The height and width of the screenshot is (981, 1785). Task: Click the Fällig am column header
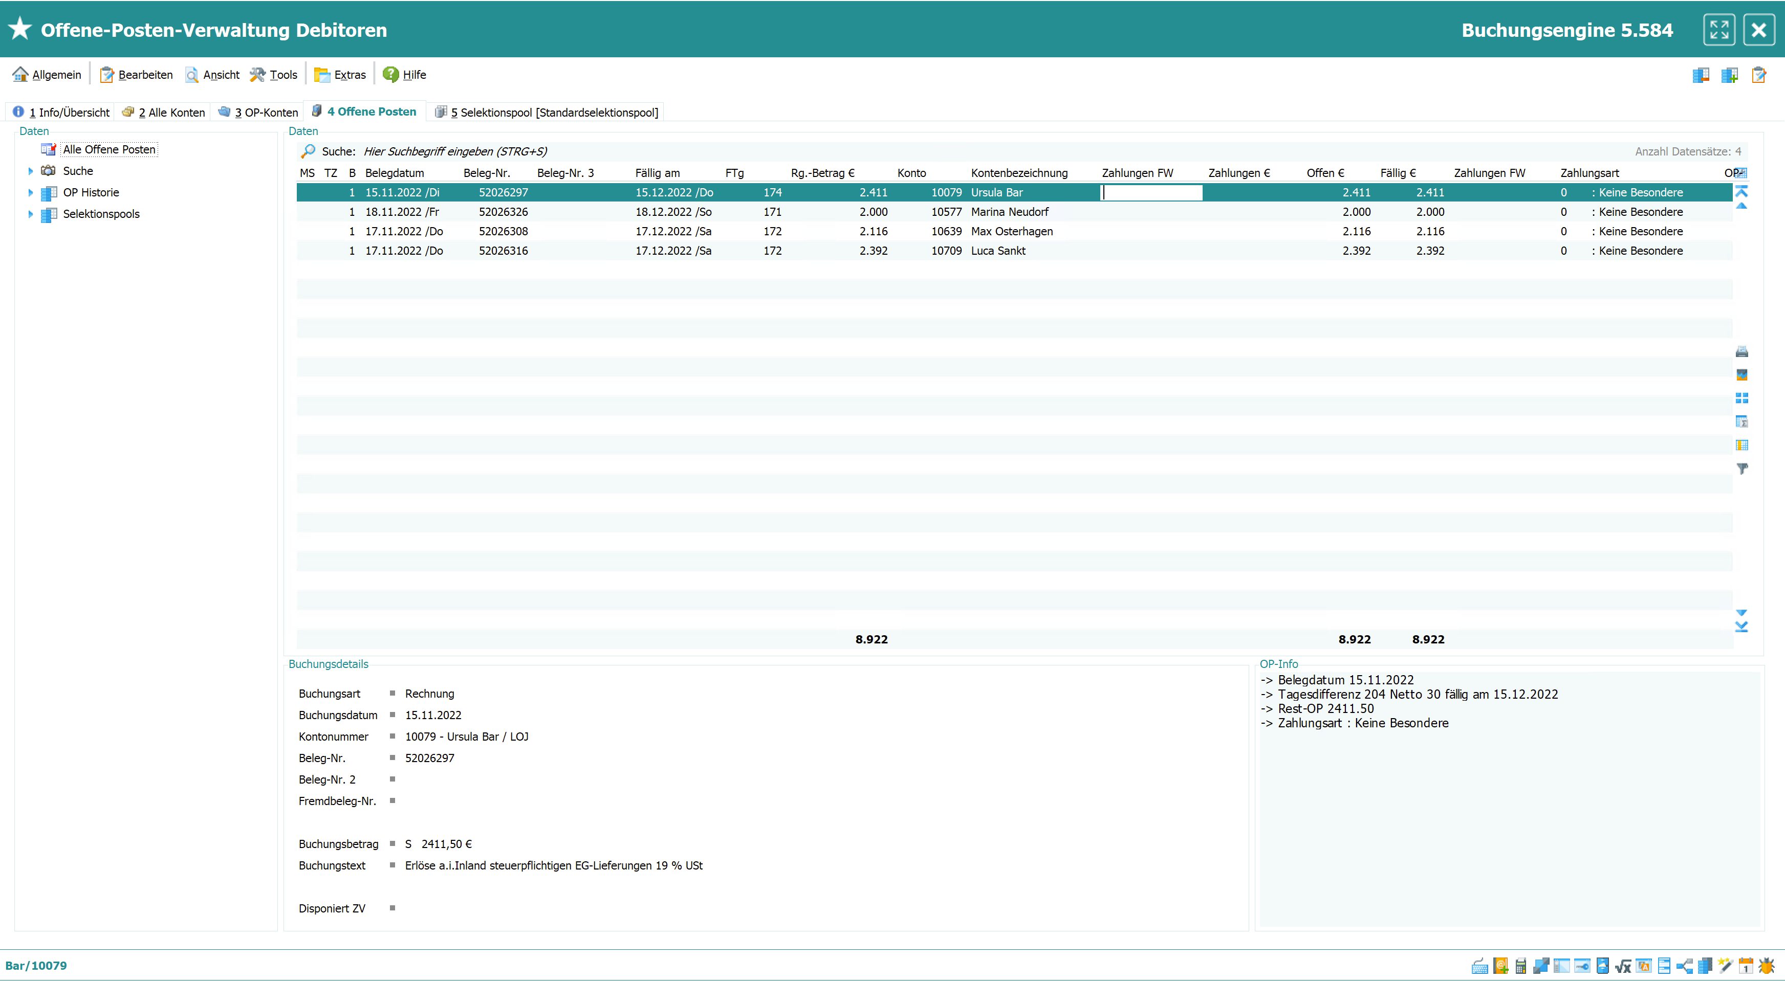coord(657,173)
